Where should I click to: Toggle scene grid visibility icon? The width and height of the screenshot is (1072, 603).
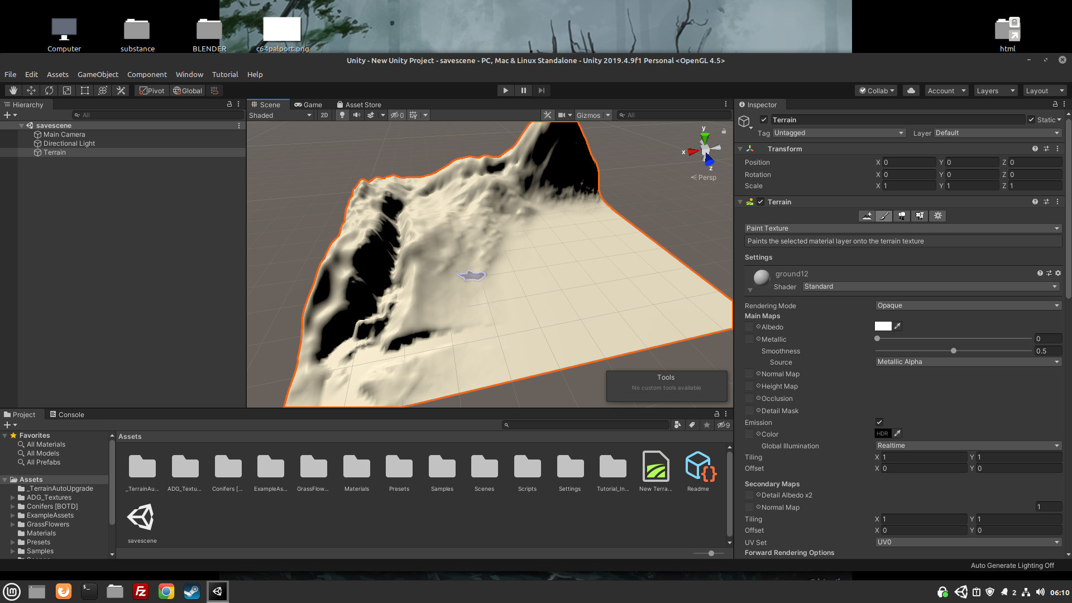point(413,115)
